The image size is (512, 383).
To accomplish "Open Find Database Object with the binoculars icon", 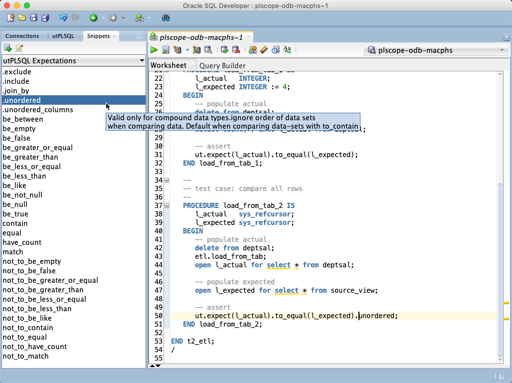I will click(166, 18).
